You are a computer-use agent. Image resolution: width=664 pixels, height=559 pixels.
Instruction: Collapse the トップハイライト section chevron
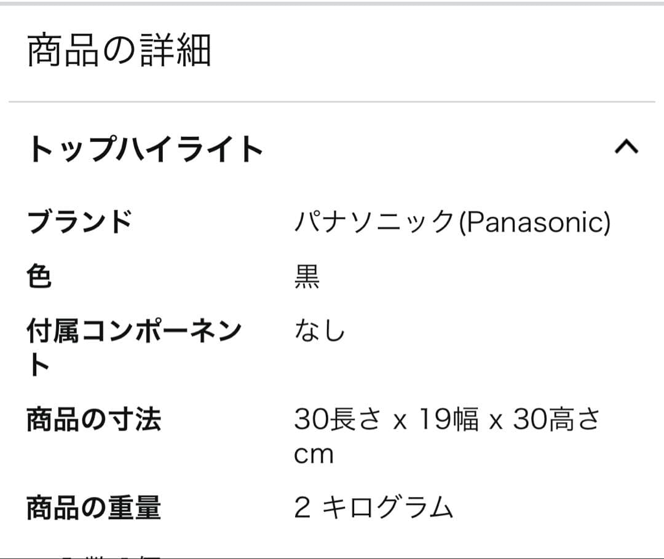626,147
